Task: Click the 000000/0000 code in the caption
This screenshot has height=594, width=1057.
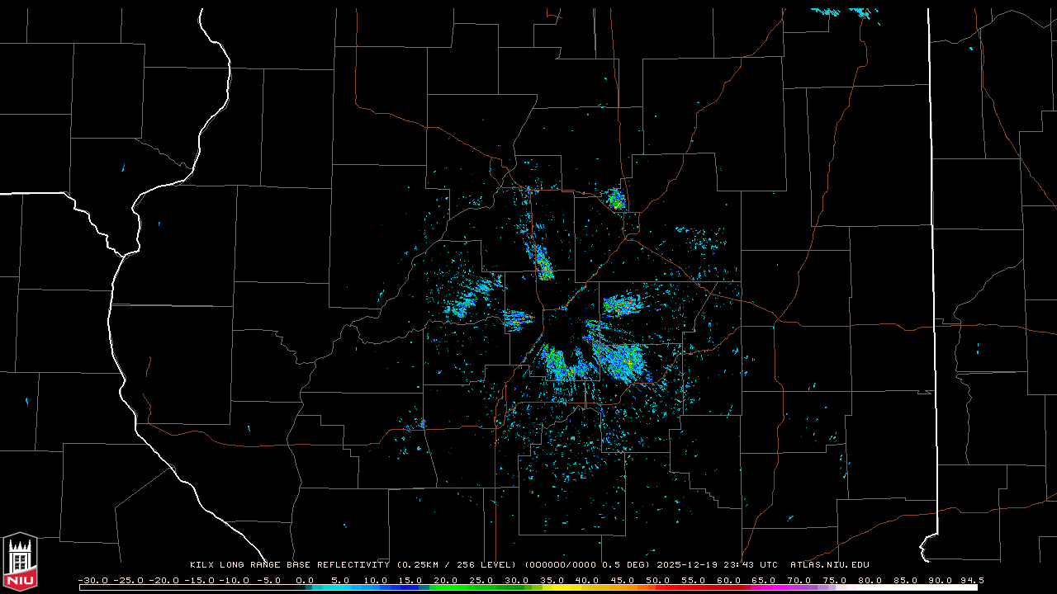Action: point(560,565)
